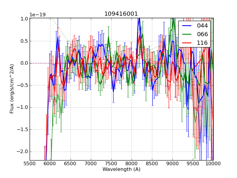Screen dimensions: 237x178
Task: Select legend entry 066
Action: tap(202, 34)
